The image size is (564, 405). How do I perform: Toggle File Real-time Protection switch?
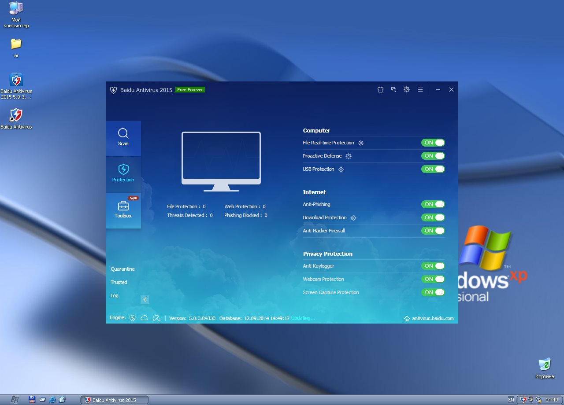click(x=433, y=143)
